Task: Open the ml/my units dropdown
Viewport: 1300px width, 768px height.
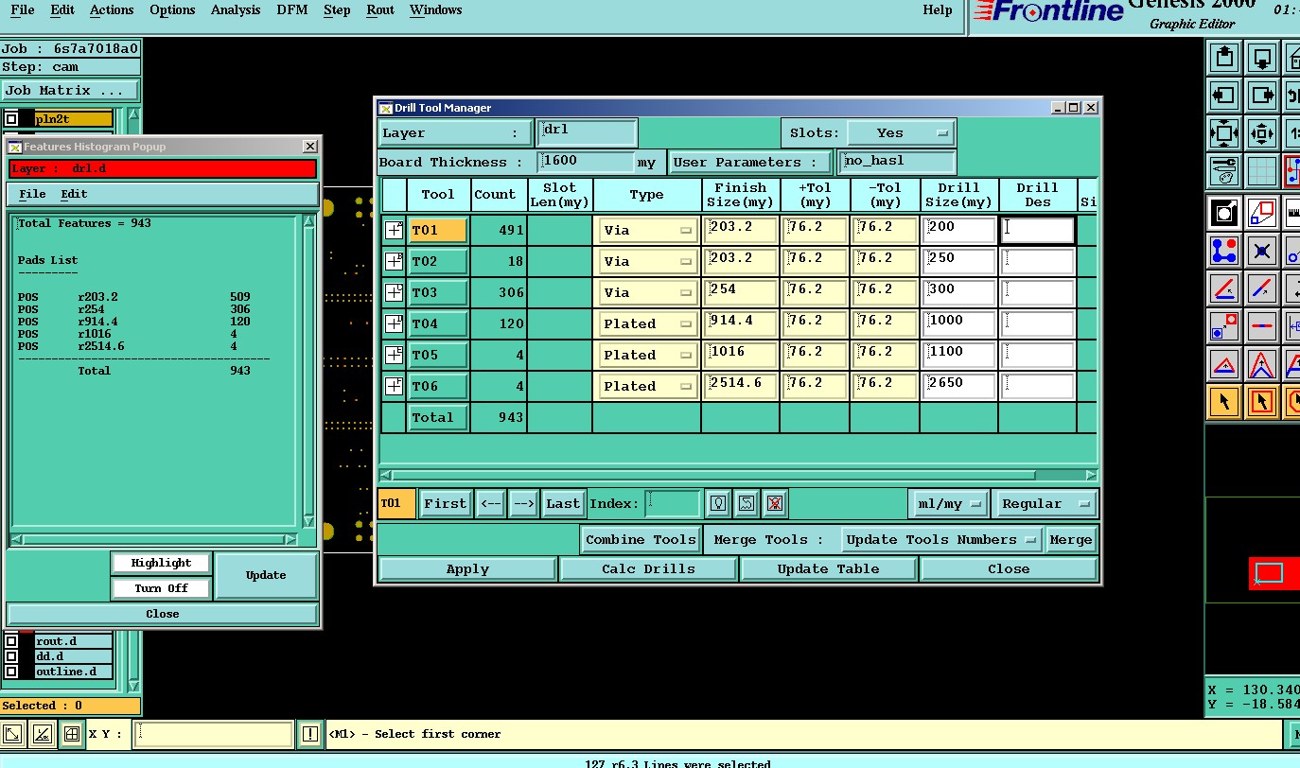Action: pyautogui.click(x=949, y=504)
